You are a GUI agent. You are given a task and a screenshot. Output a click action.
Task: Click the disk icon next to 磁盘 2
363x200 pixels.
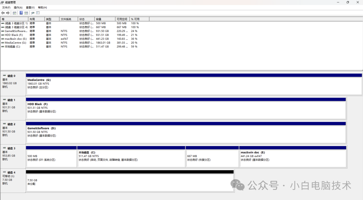tap(4, 124)
